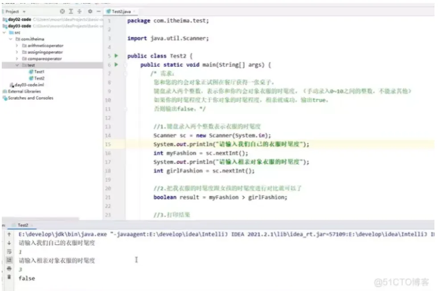Viewport: 438px width, 291px height.
Task: Clear console output with trash icon
Action: coord(9,277)
